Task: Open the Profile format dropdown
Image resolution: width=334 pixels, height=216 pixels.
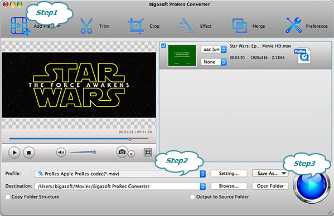Action: pos(203,174)
